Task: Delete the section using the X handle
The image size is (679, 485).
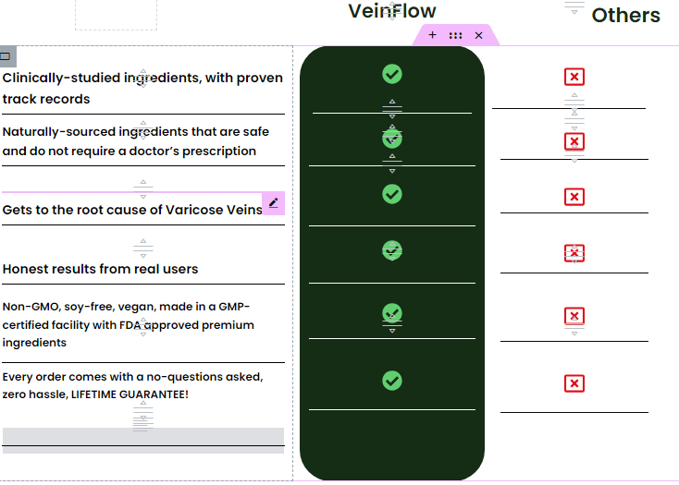Action: pyautogui.click(x=478, y=35)
